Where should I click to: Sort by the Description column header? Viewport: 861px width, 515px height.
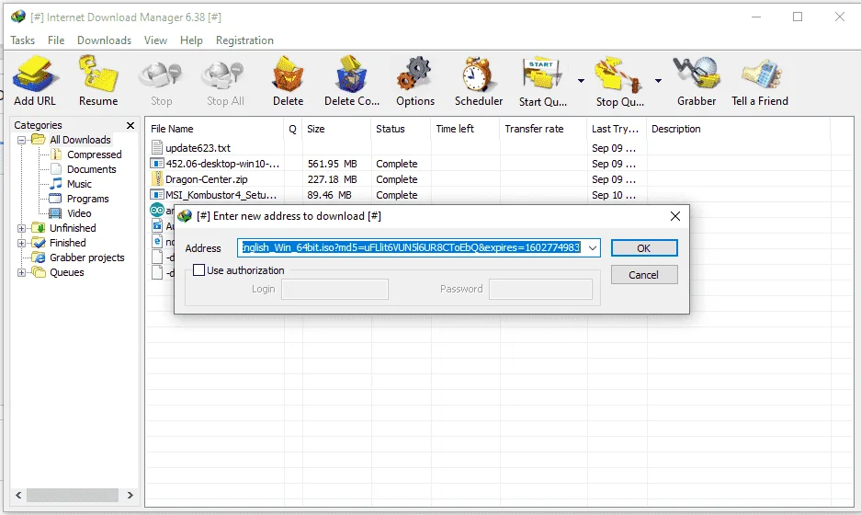click(x=739, y=129)
